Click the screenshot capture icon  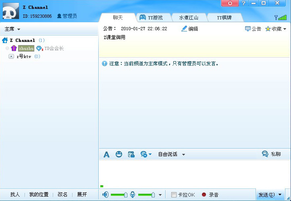[x=131, y=154]
